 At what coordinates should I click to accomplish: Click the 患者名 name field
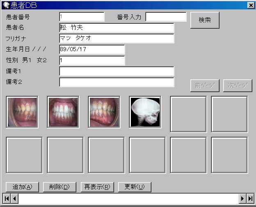[117, 28]
